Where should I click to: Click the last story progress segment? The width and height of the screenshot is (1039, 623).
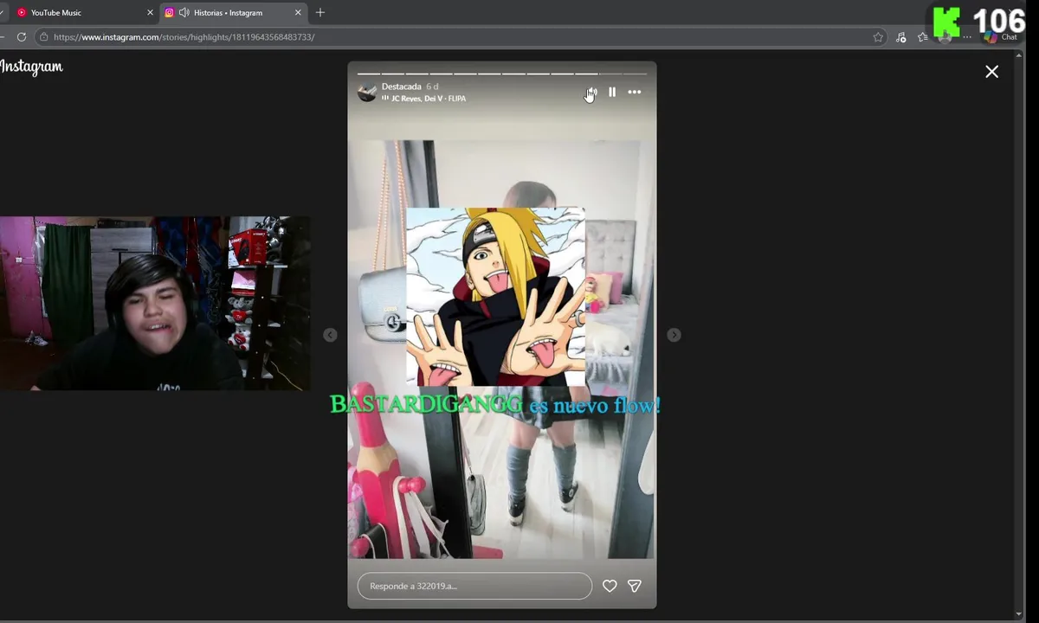[635, 74]
